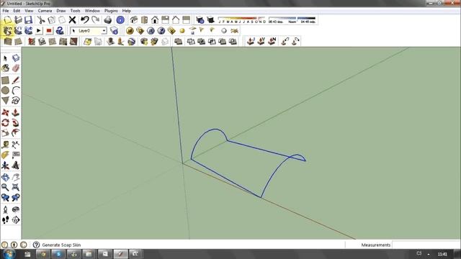The height and width of the screenshot is (259, 461).
Task: Pick the Scale tool
Action: pyautogui.click(x=5, y=133)
